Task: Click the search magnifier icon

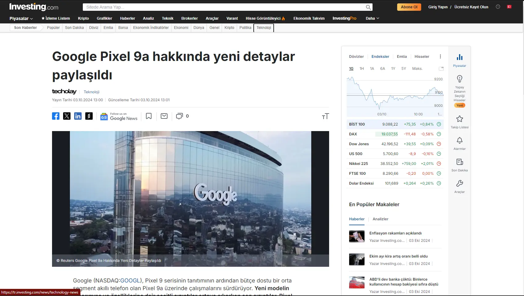Action: tap(368, 7)
